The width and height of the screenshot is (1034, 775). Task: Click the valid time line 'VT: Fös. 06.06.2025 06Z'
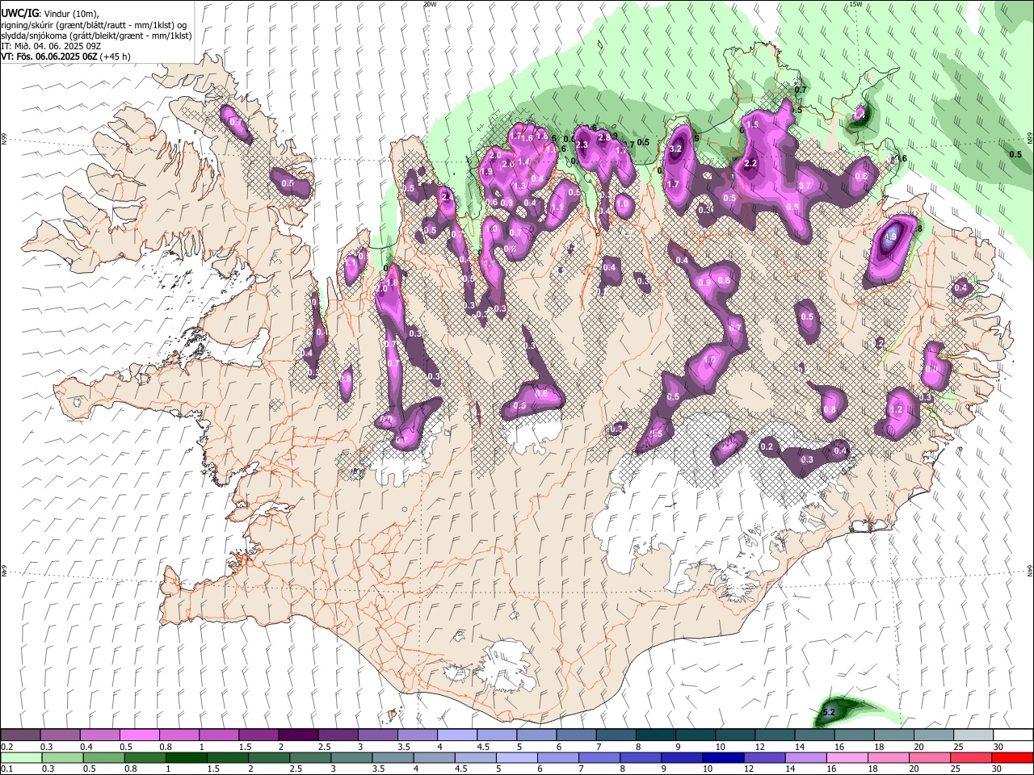pos(48,57)
